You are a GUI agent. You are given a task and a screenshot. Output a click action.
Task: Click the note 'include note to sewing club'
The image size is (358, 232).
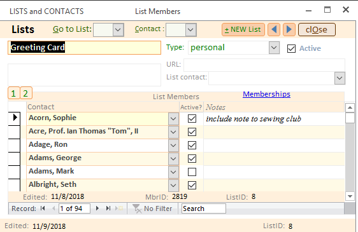point(254,119)
